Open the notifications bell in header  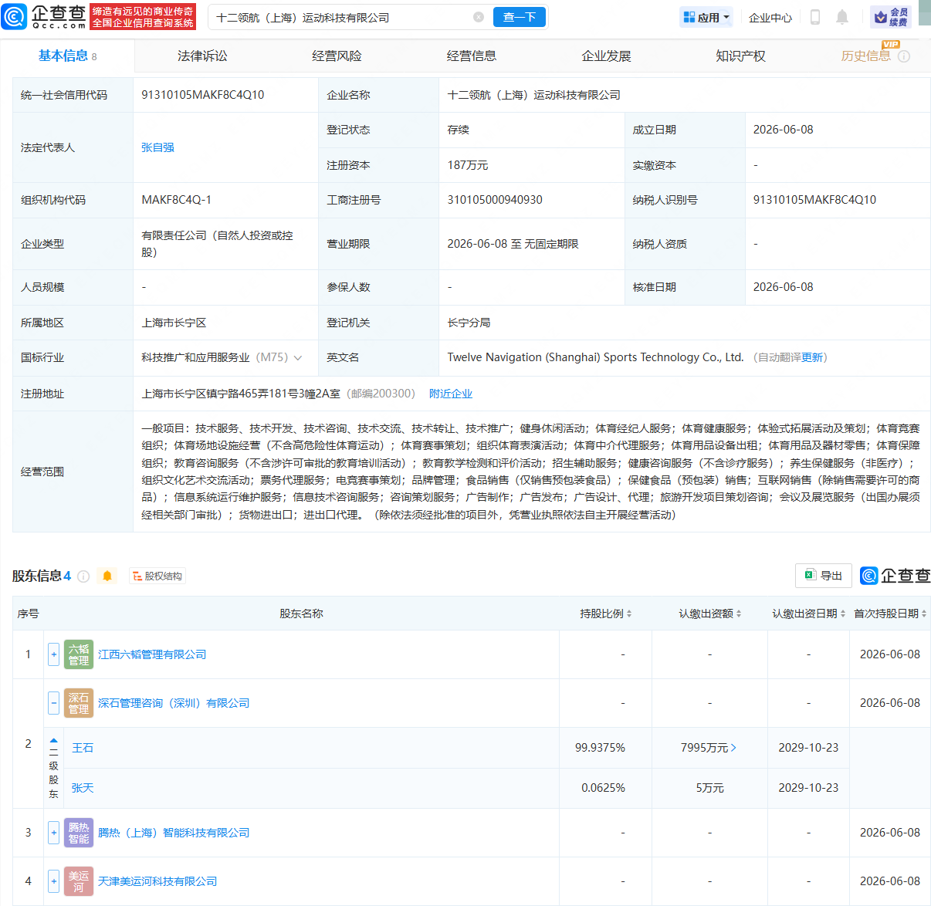click(x=842, y=17)
